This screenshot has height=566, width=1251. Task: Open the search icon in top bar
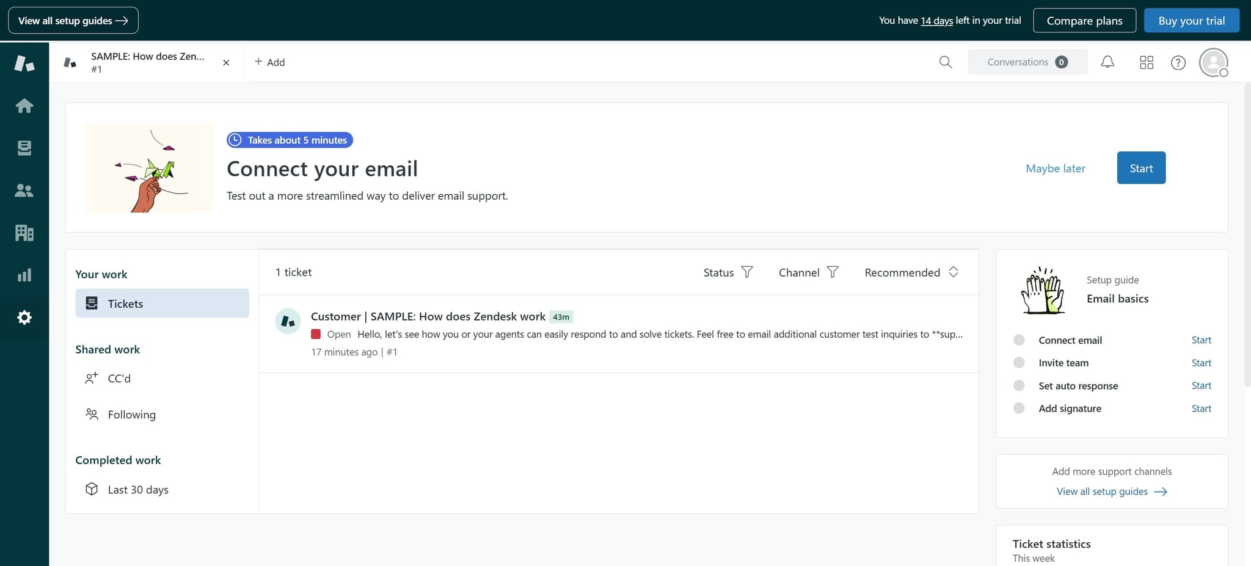click(x=944, y=62)
